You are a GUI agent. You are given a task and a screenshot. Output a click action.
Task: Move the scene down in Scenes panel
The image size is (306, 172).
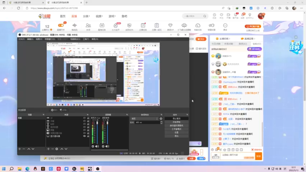tap(33, 149)
